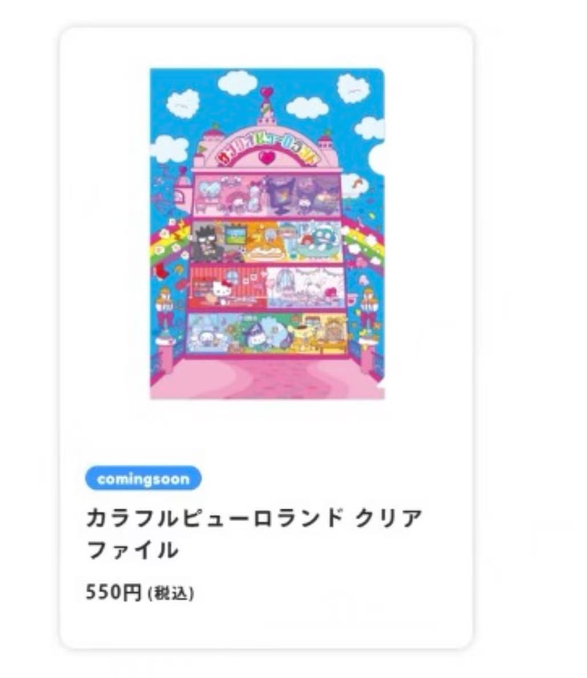Open the clear file product thumbnail
Image resolution: width=587 pixels, height=678 pixels.
pyautogui.click(x=267, y=233)
